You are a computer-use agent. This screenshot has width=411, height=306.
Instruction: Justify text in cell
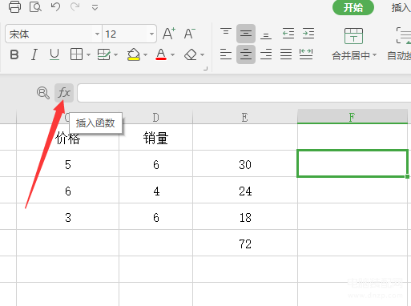[286, 54]
